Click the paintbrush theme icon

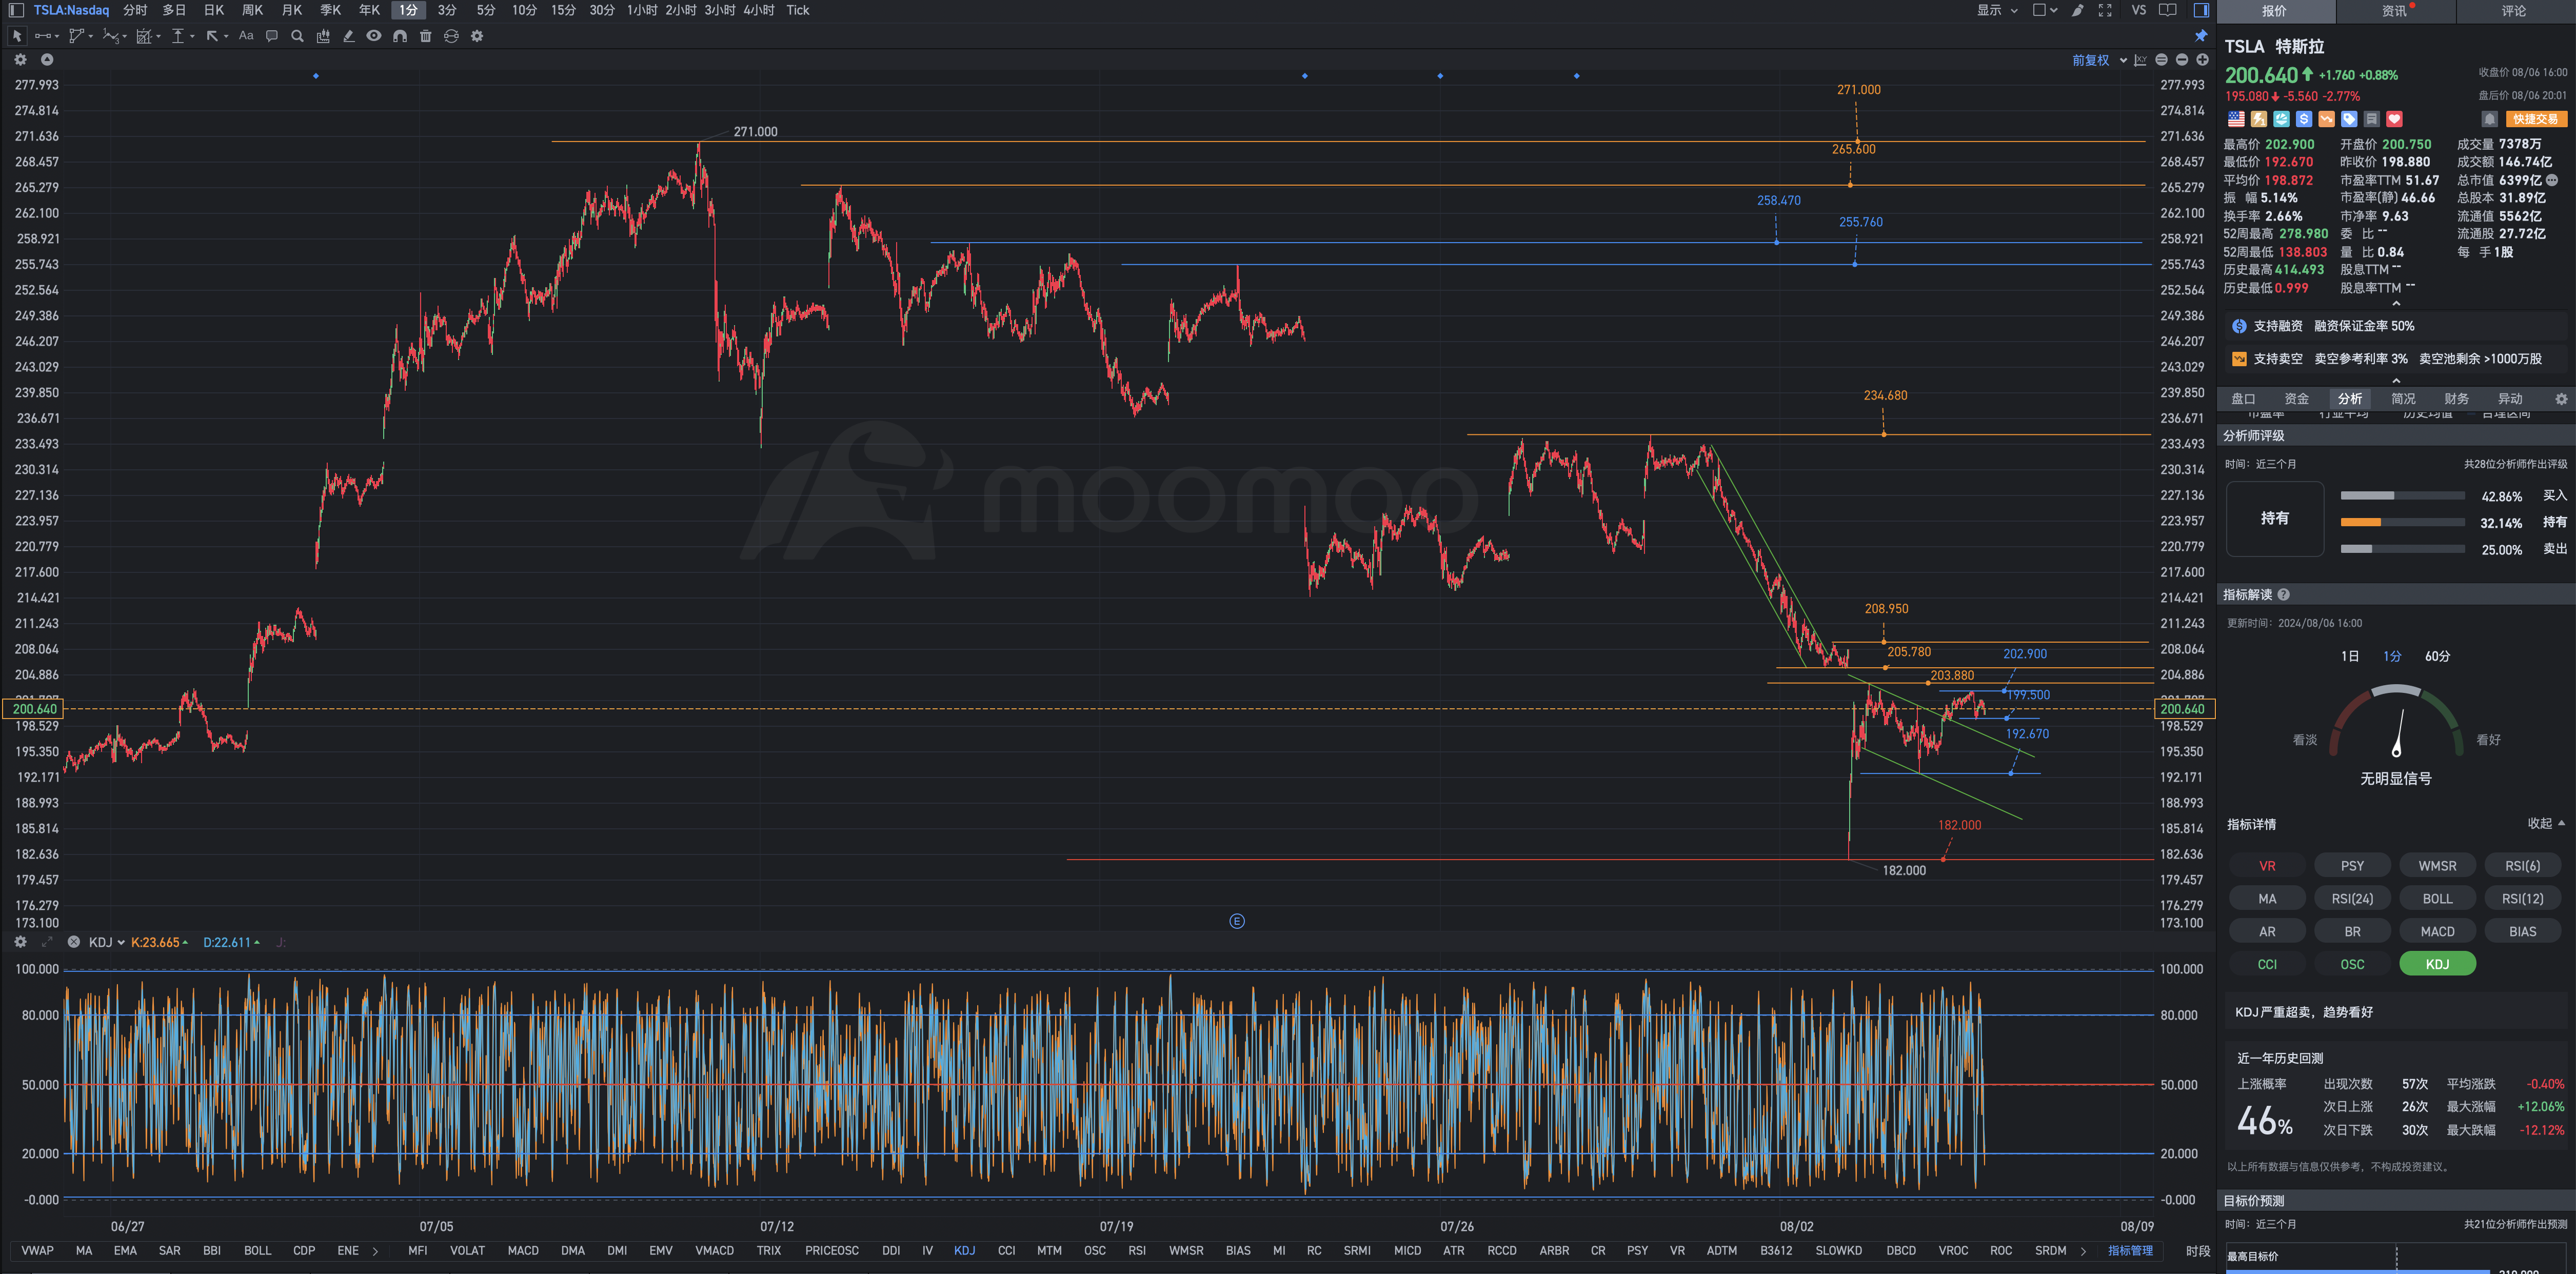[x=2077, y=10]
